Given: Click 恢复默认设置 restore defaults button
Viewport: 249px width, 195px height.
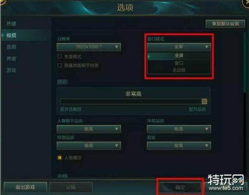Looking at the screenshot, I should [x=225, y=24].
